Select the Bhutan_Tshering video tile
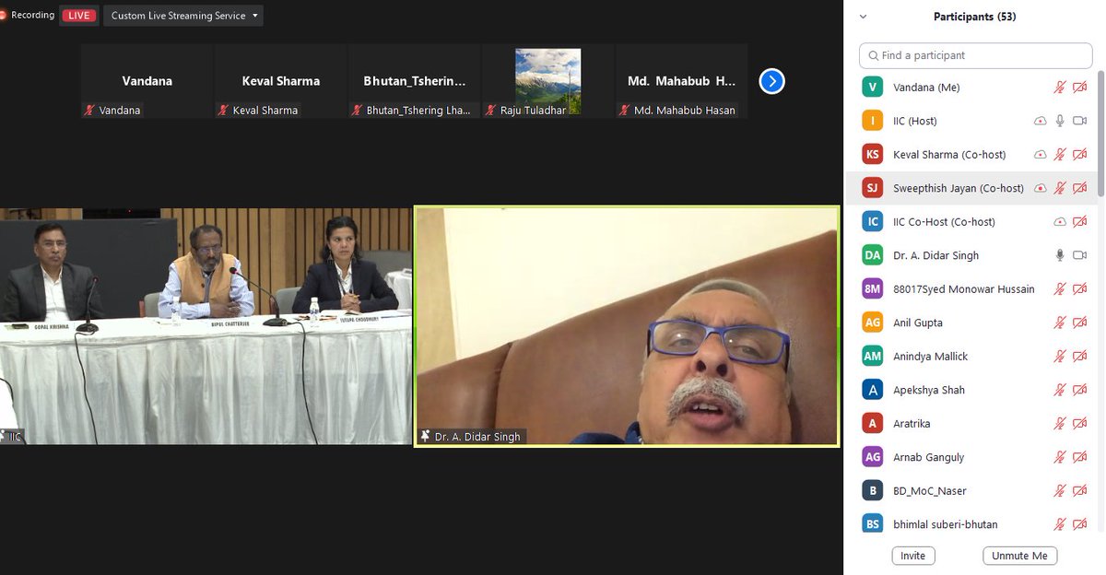Screen dimensions: 1106x575 [x=415, y=81]
